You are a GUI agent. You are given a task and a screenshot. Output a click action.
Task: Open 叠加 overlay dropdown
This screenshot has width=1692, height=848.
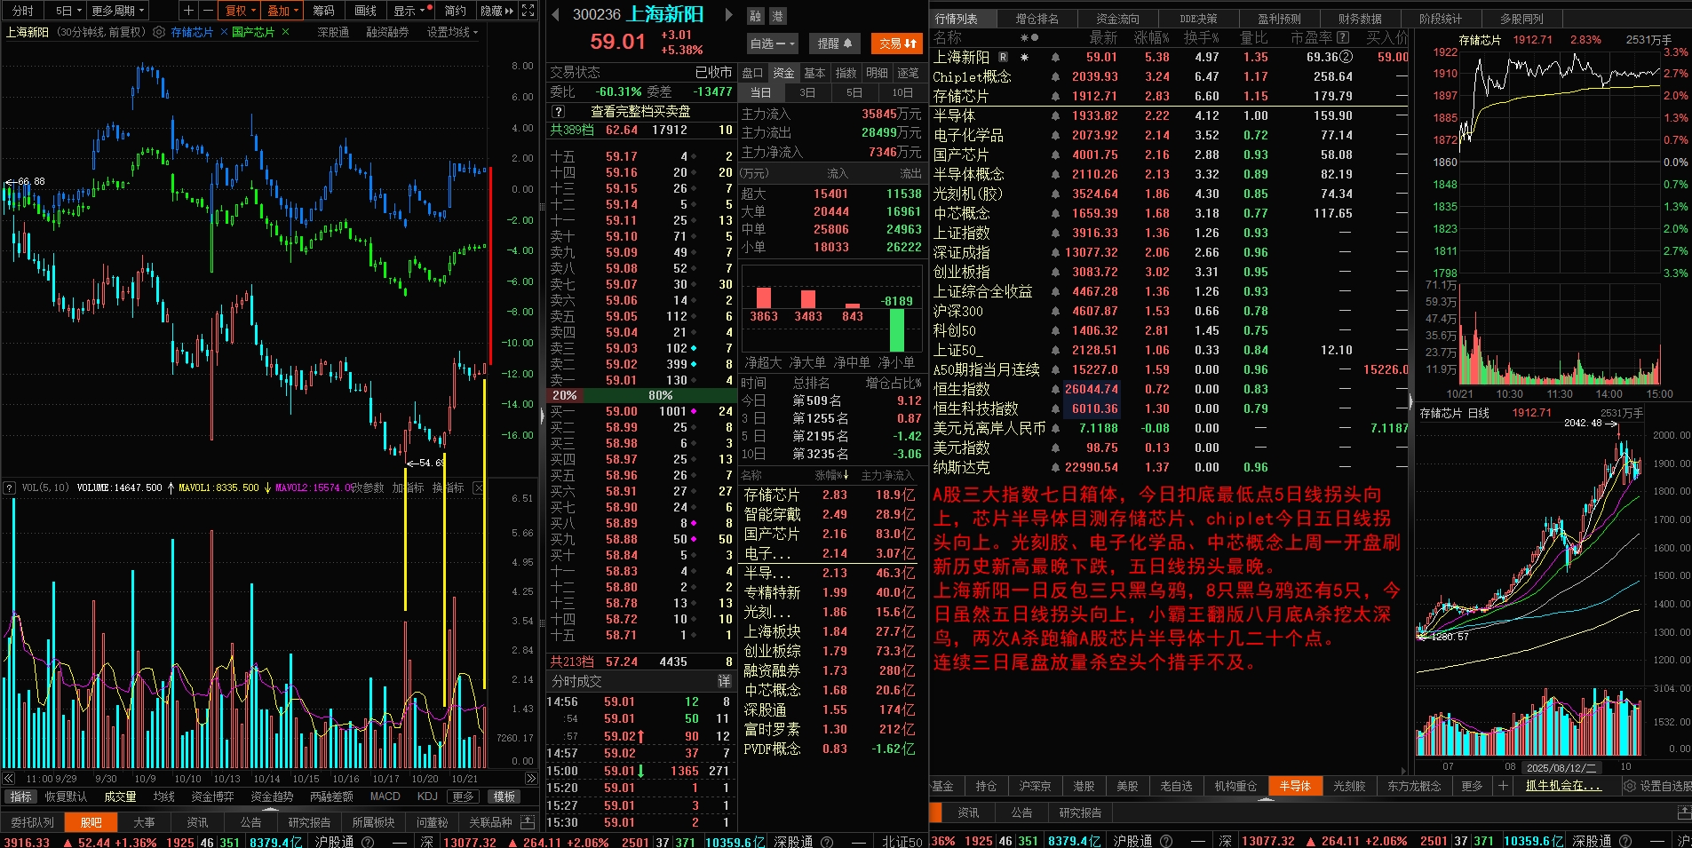[x=283, y=11]
